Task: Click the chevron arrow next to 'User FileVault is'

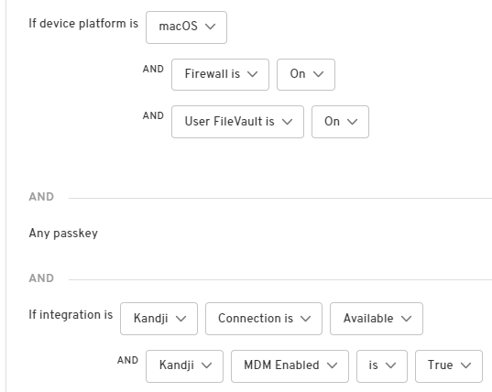Action: coord(287,122)
